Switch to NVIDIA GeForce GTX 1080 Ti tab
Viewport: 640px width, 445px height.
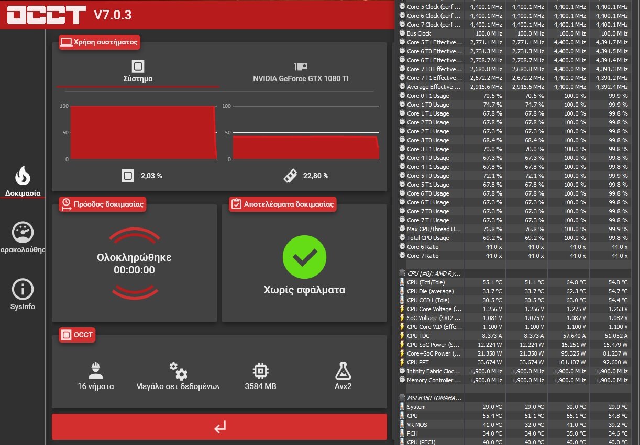click(x=301, y=72)
